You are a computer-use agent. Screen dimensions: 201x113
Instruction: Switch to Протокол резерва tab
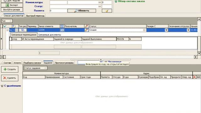click(64, 63)
